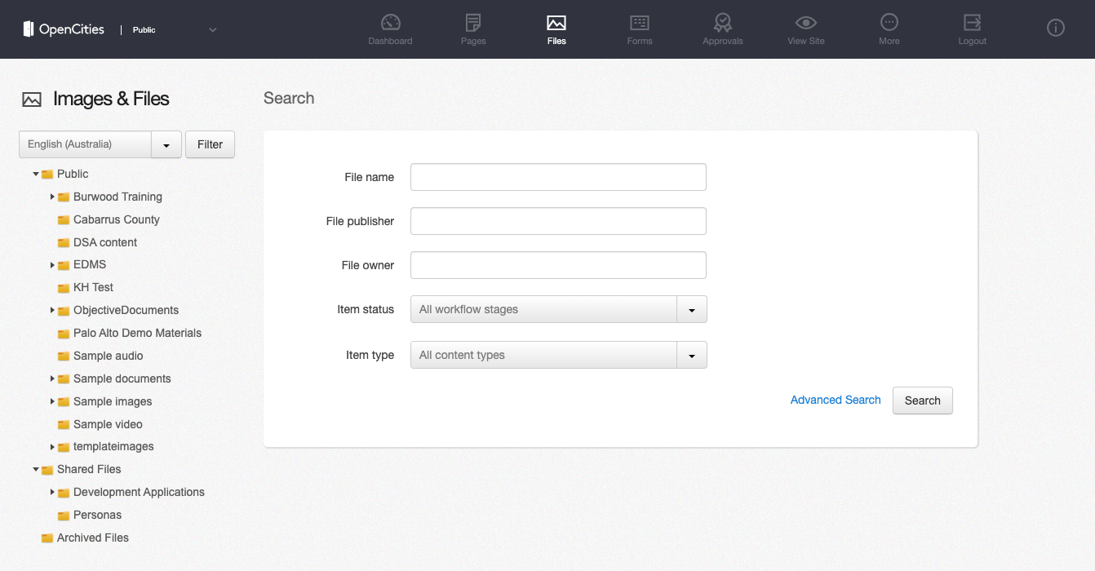Expand the Burwood Training folder
Viewport: 1095px width, 571px height.
[52, 197]
